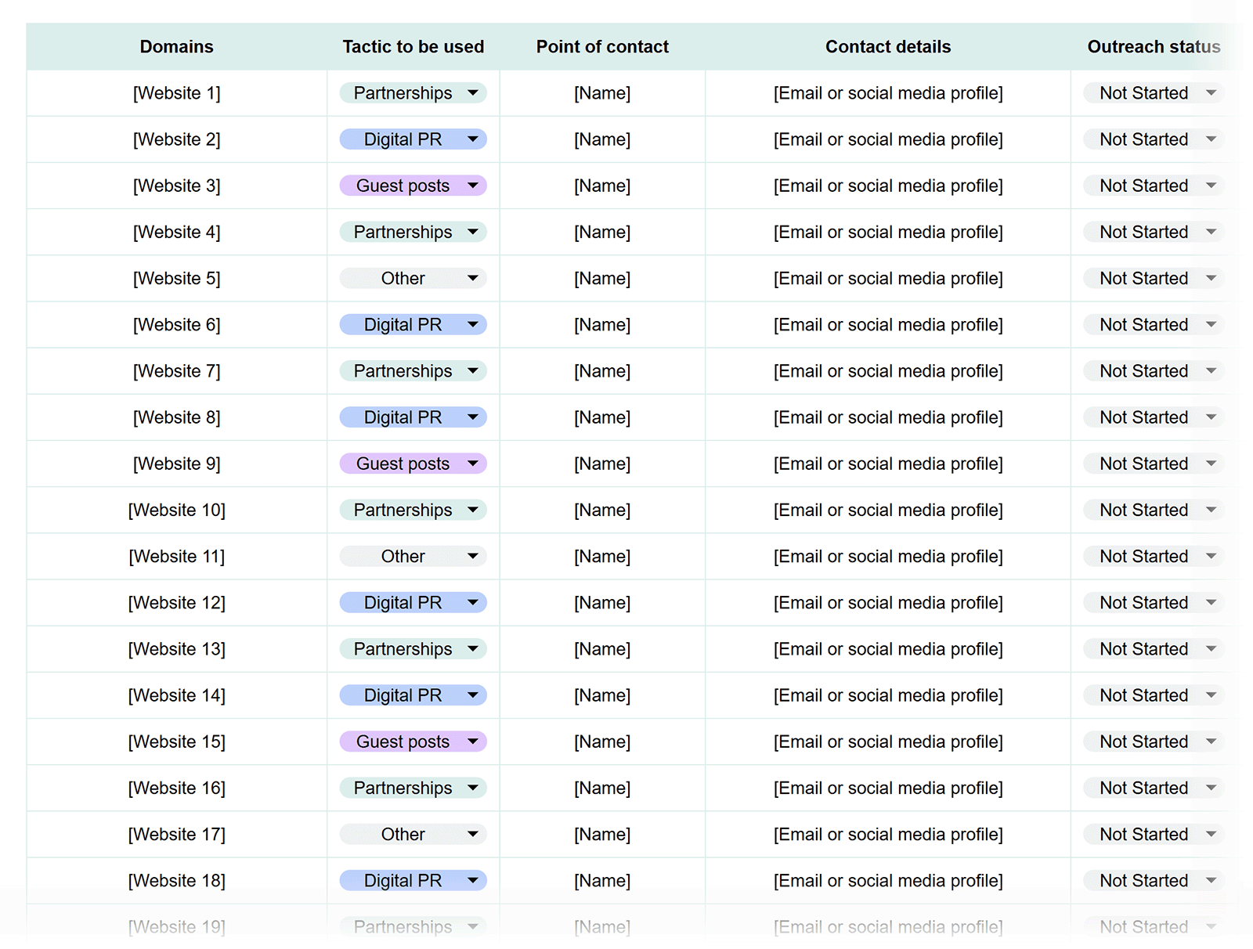1253x949 pixels.
Task: Select the contact details cell for Website 1
Action: (x=888, y=93)
